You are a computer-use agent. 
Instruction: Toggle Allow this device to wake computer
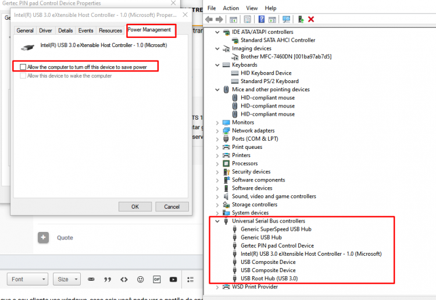coord(23,76)
